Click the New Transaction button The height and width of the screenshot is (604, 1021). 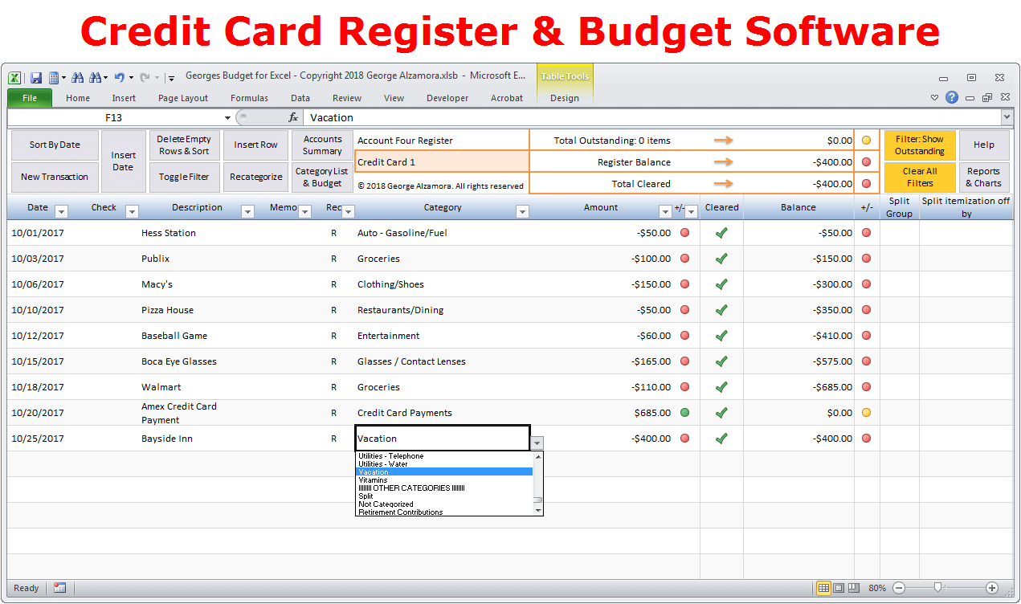click(x=55, y=177)
